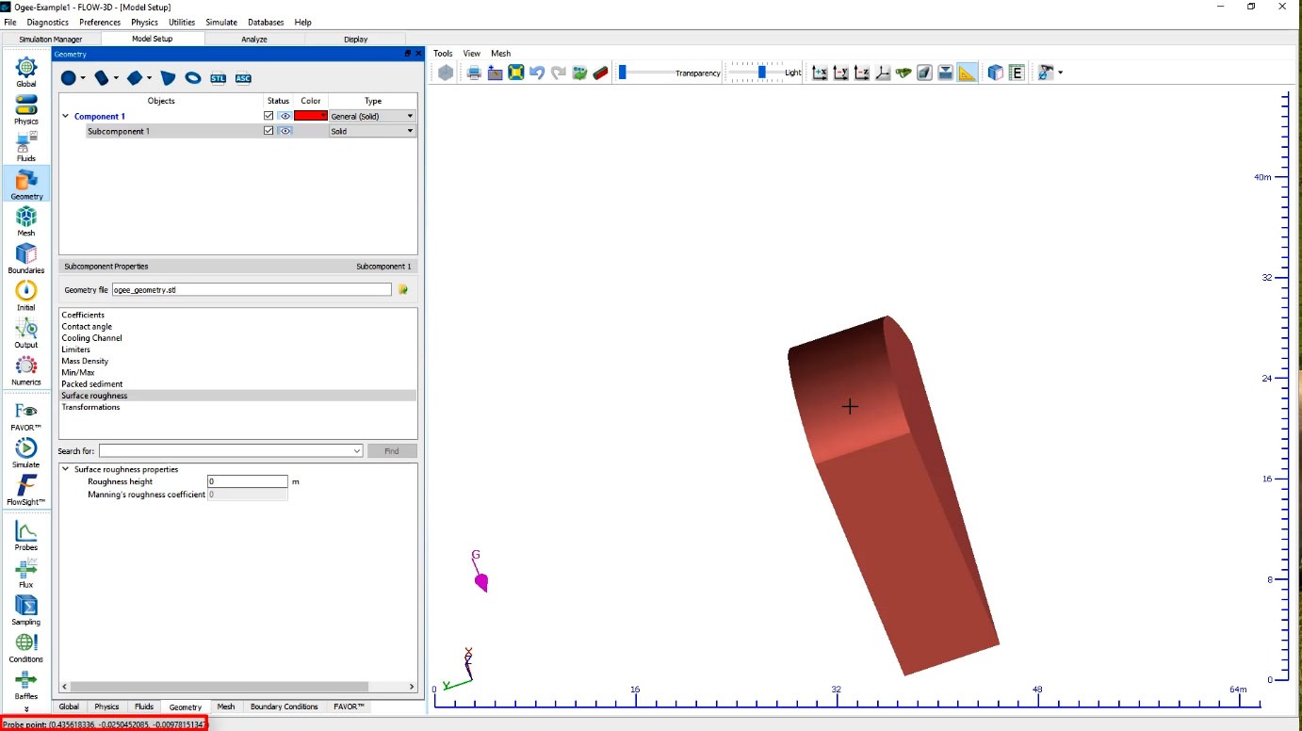Collapse the Component 1 tree node

(x=66, y=117)
